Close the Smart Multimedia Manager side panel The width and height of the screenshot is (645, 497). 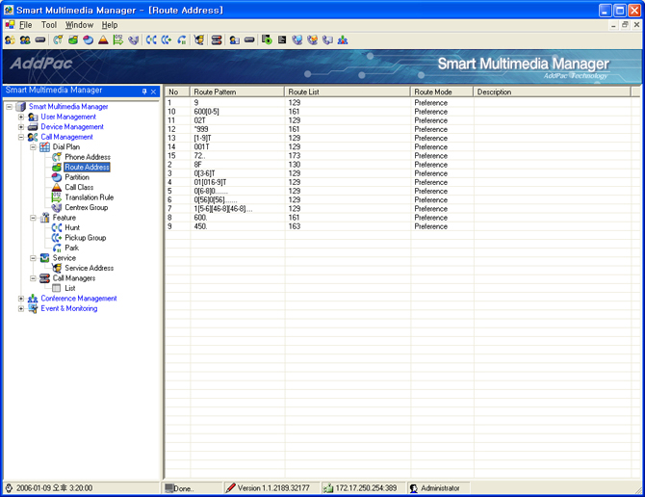tap(154, 92)
